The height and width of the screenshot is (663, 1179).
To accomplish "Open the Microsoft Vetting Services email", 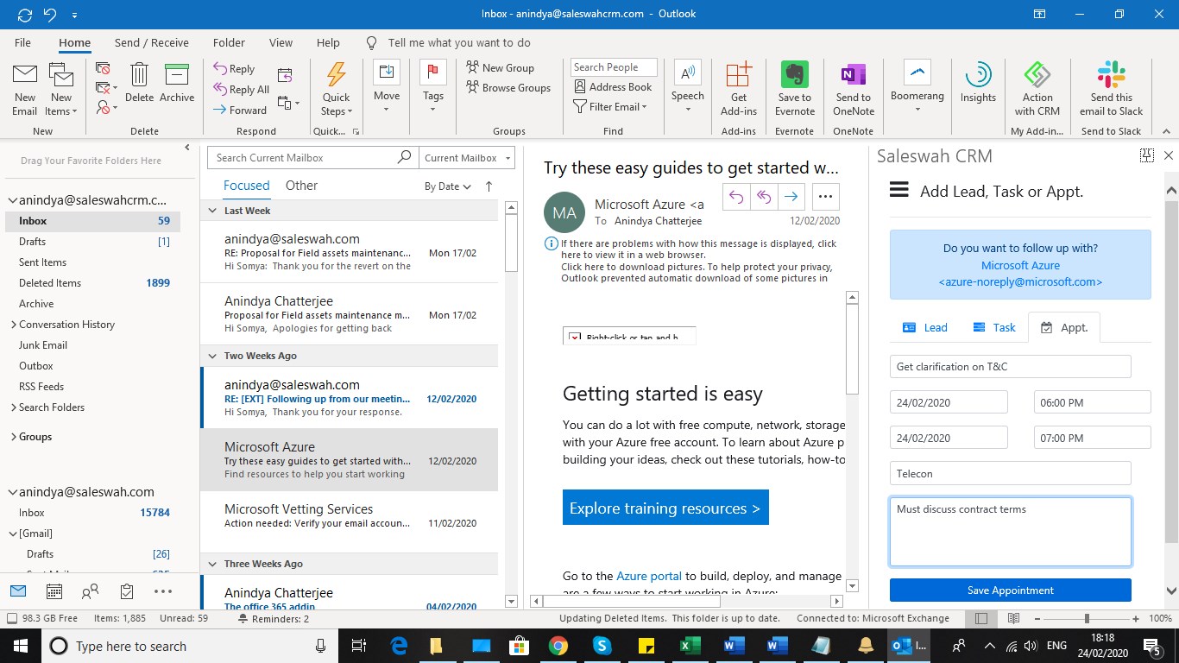I will tap(350, 515).
